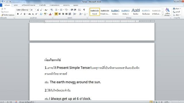Apply the Heading 2 style
The image size is (184, 103).
pos(125,12)
